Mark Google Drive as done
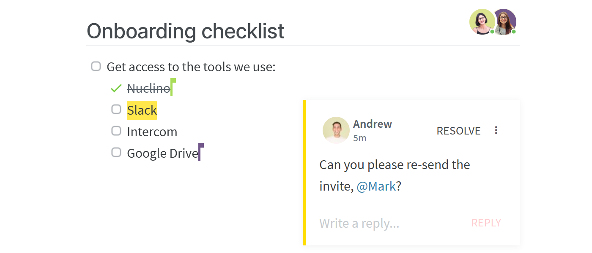Viewport: 592px width, 253px height. (x=116, y=153)
